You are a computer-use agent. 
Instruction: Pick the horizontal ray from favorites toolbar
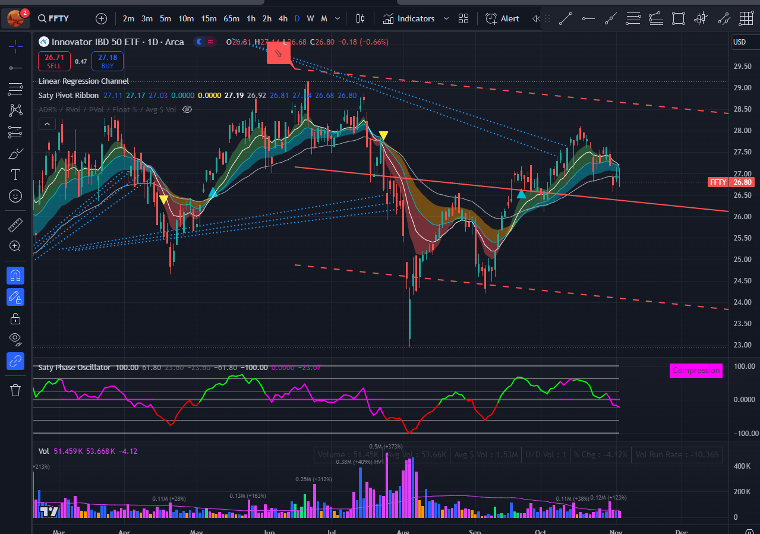pos(588,18)
